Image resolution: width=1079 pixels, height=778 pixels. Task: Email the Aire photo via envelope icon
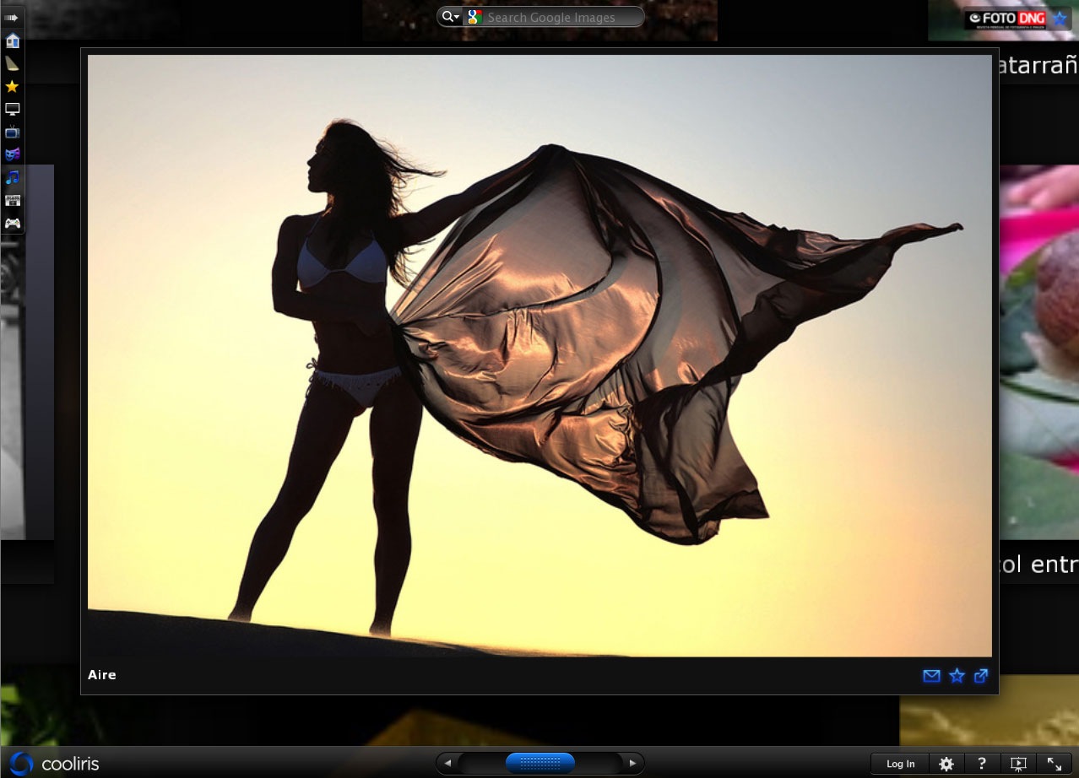tap(931, 676)
